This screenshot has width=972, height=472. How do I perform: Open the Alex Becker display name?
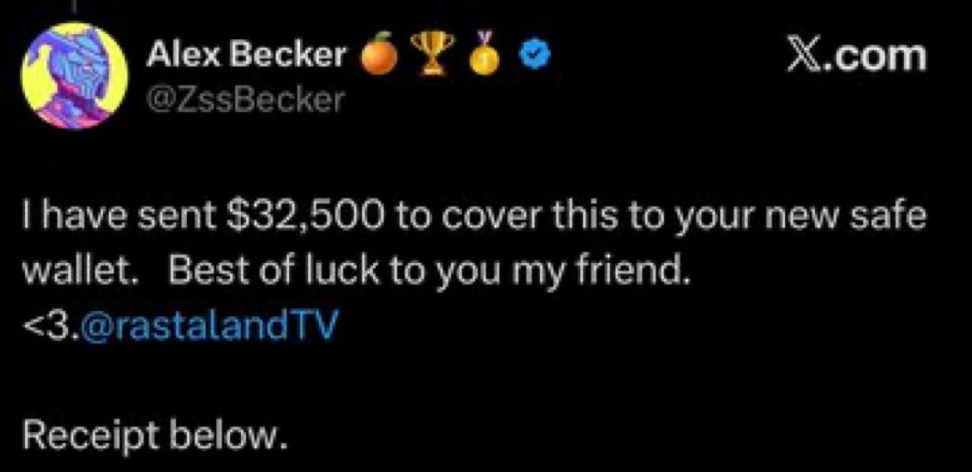click(247, 56)
